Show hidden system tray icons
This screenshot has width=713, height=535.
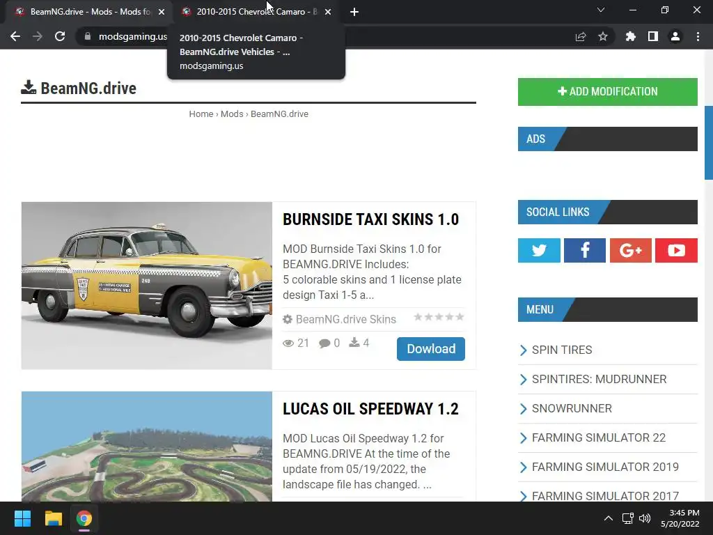click(x=609, y=518)
